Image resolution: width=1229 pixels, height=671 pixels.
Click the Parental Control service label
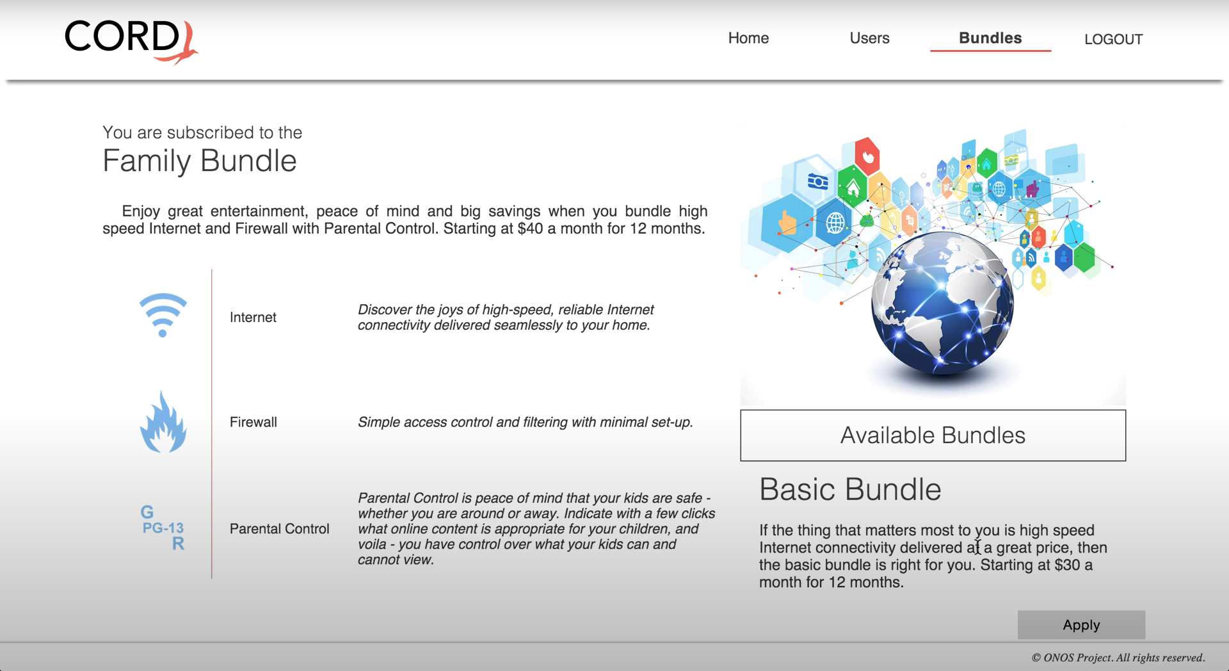click(280, 529)
